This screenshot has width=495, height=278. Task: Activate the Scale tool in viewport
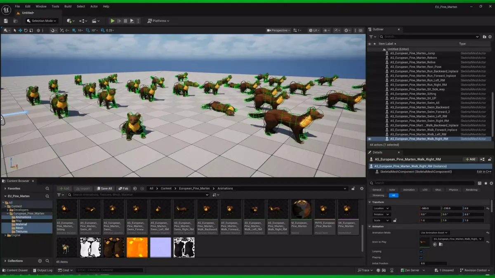tap(31, 30)
